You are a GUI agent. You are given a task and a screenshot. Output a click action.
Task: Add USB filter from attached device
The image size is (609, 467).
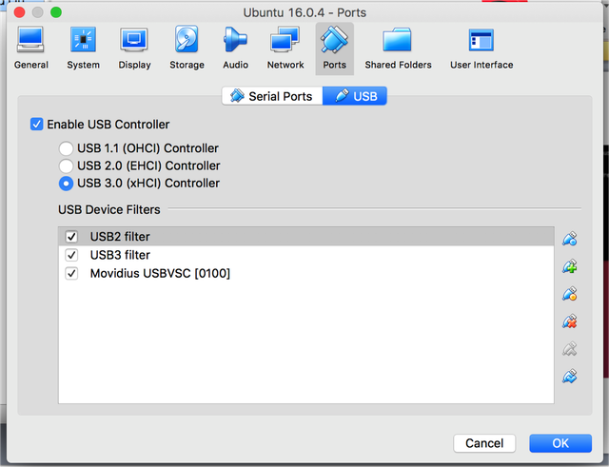click(x=569, y=266)
